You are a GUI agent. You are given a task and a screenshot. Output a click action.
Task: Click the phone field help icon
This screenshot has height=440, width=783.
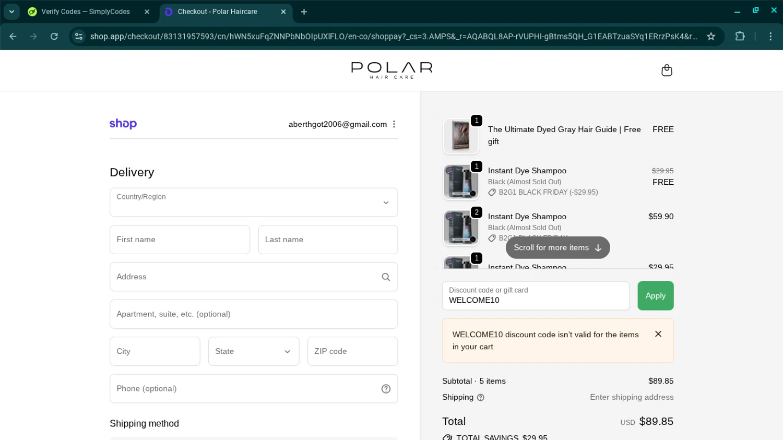386,389
